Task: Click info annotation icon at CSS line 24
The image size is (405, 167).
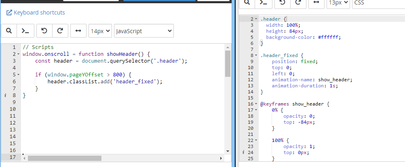Action: pyautogui.click(x=243, y=152)
